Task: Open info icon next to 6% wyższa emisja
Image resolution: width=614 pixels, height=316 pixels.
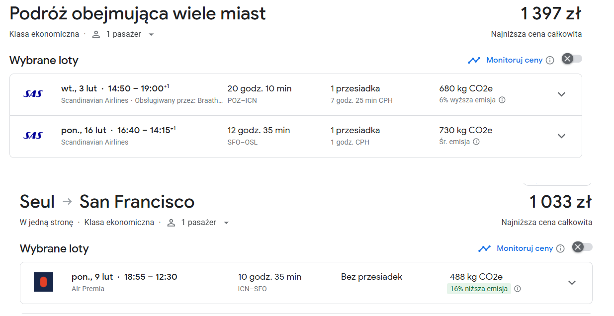Action: click(x=502, y=100)
